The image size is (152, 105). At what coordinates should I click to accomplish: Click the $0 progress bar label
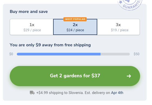11,54
